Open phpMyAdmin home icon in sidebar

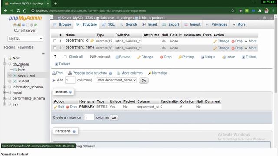click(x=15, y=25)
